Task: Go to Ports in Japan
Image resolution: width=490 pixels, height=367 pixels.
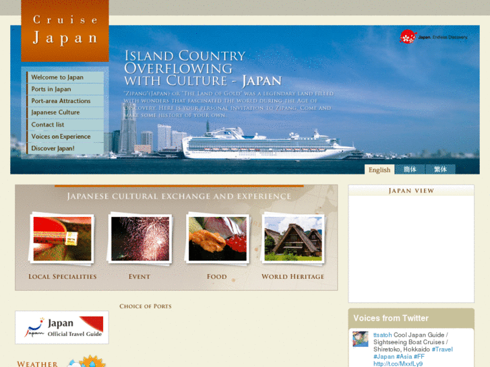Action: pos(65,89)
